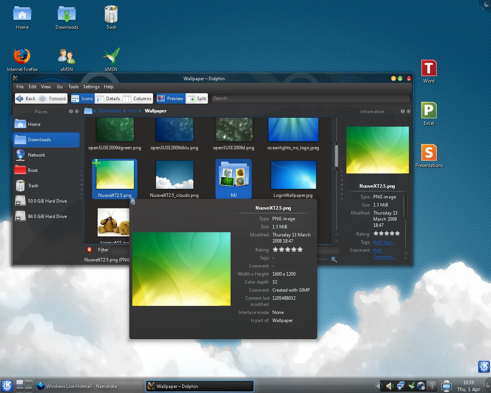
Task: Select openSUSE2009dgreen.png thumbnail
Action: click(115, 130)
